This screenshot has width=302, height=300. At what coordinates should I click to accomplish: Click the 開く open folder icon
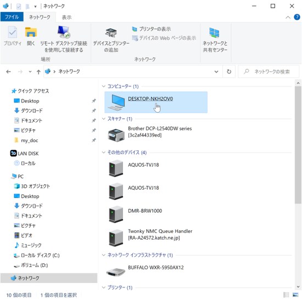(x=31, y=32)
